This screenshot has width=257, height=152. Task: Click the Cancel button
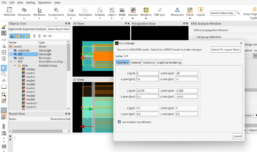pyautogui.click(x=237, y=136)
